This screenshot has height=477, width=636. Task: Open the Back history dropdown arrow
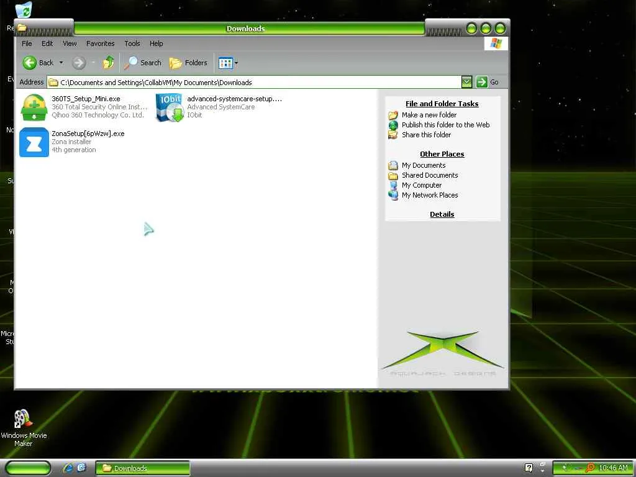61,63
